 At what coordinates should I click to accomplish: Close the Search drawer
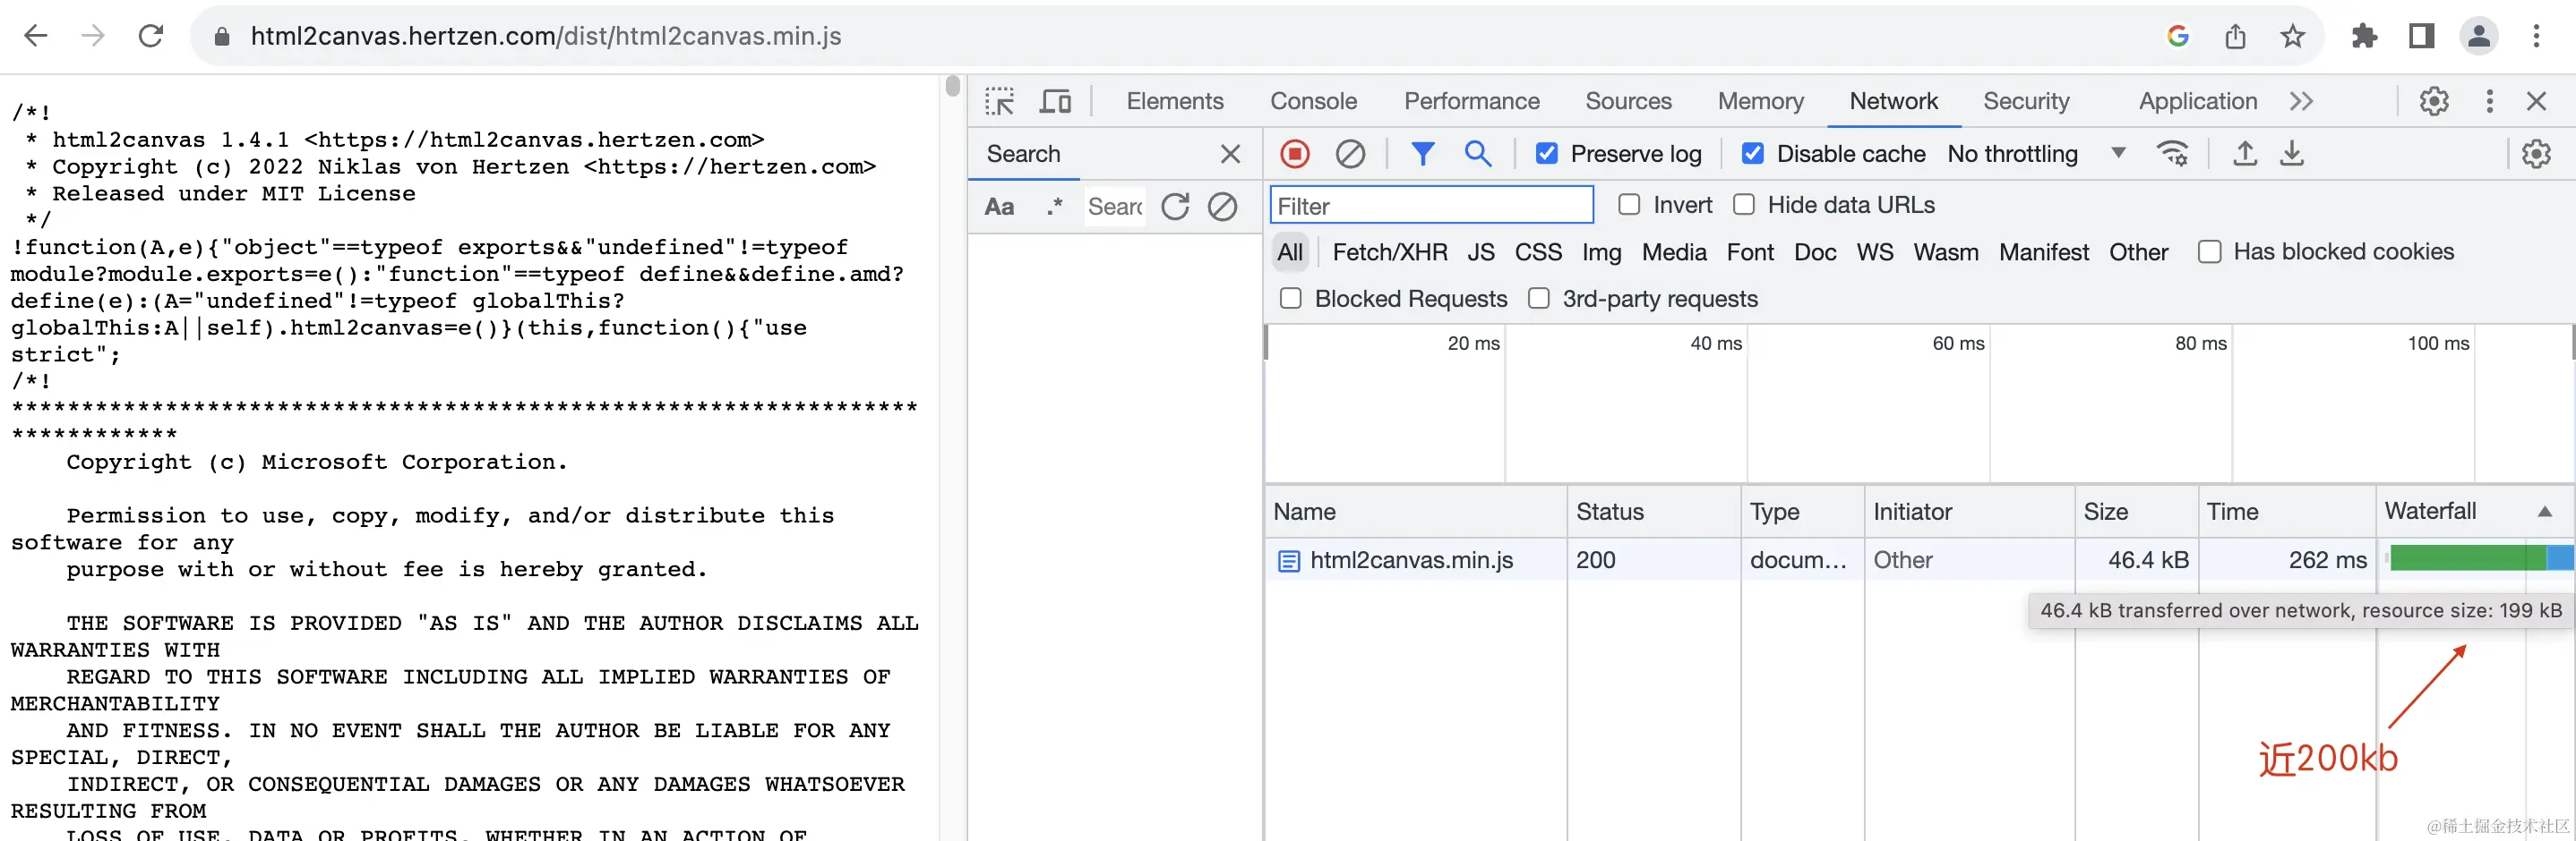point(1230,154)
